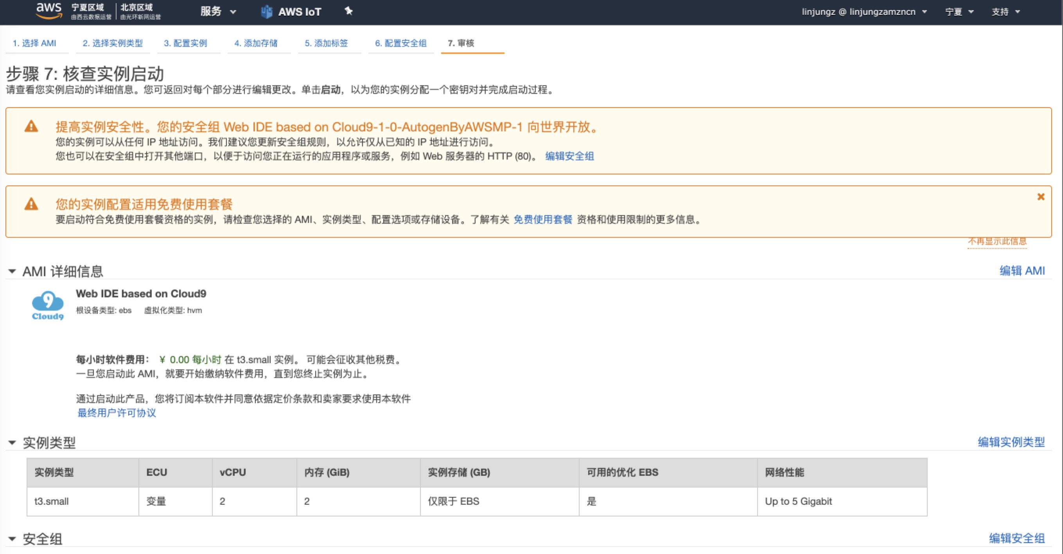Click the AWS IoT service icon
Viewport: 1063px width, 554px height.
[267, 12]
